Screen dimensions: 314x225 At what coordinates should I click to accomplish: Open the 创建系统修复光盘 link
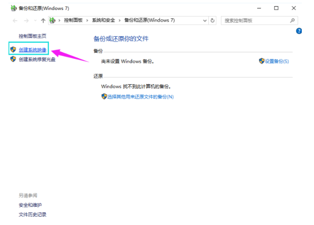click(x=37, y=59)
